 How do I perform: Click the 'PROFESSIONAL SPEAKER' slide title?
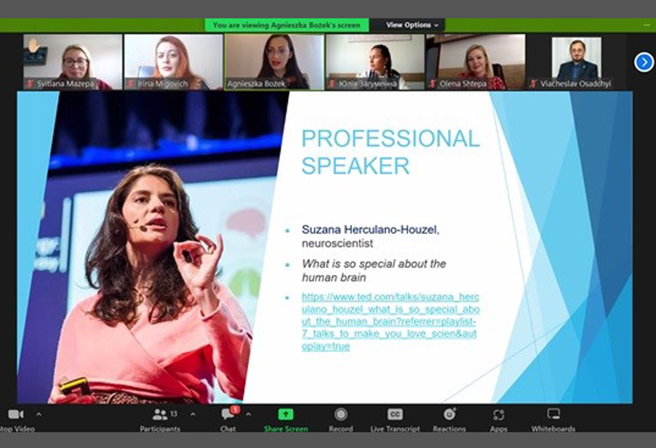(390, 152)
